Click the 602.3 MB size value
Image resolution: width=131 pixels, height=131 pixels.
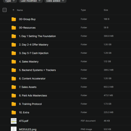(x=108, y=87)
